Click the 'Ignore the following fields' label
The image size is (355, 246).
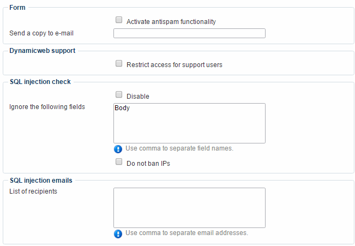(47, 107)
